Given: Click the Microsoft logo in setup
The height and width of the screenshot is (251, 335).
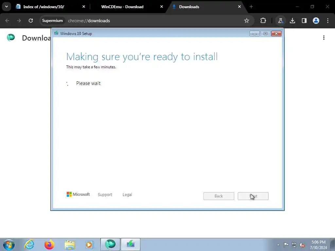Looking at the screenshot, I should (x=78, y=194).
